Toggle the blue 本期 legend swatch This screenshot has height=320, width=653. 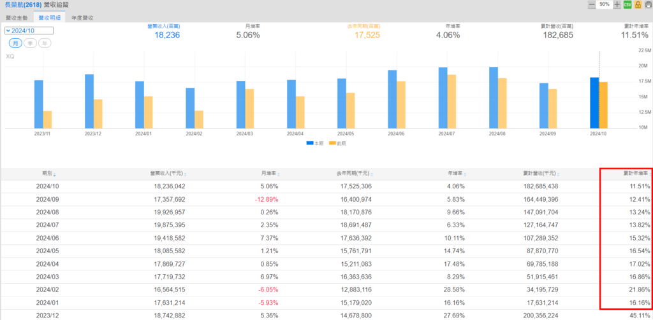(310, 143)
